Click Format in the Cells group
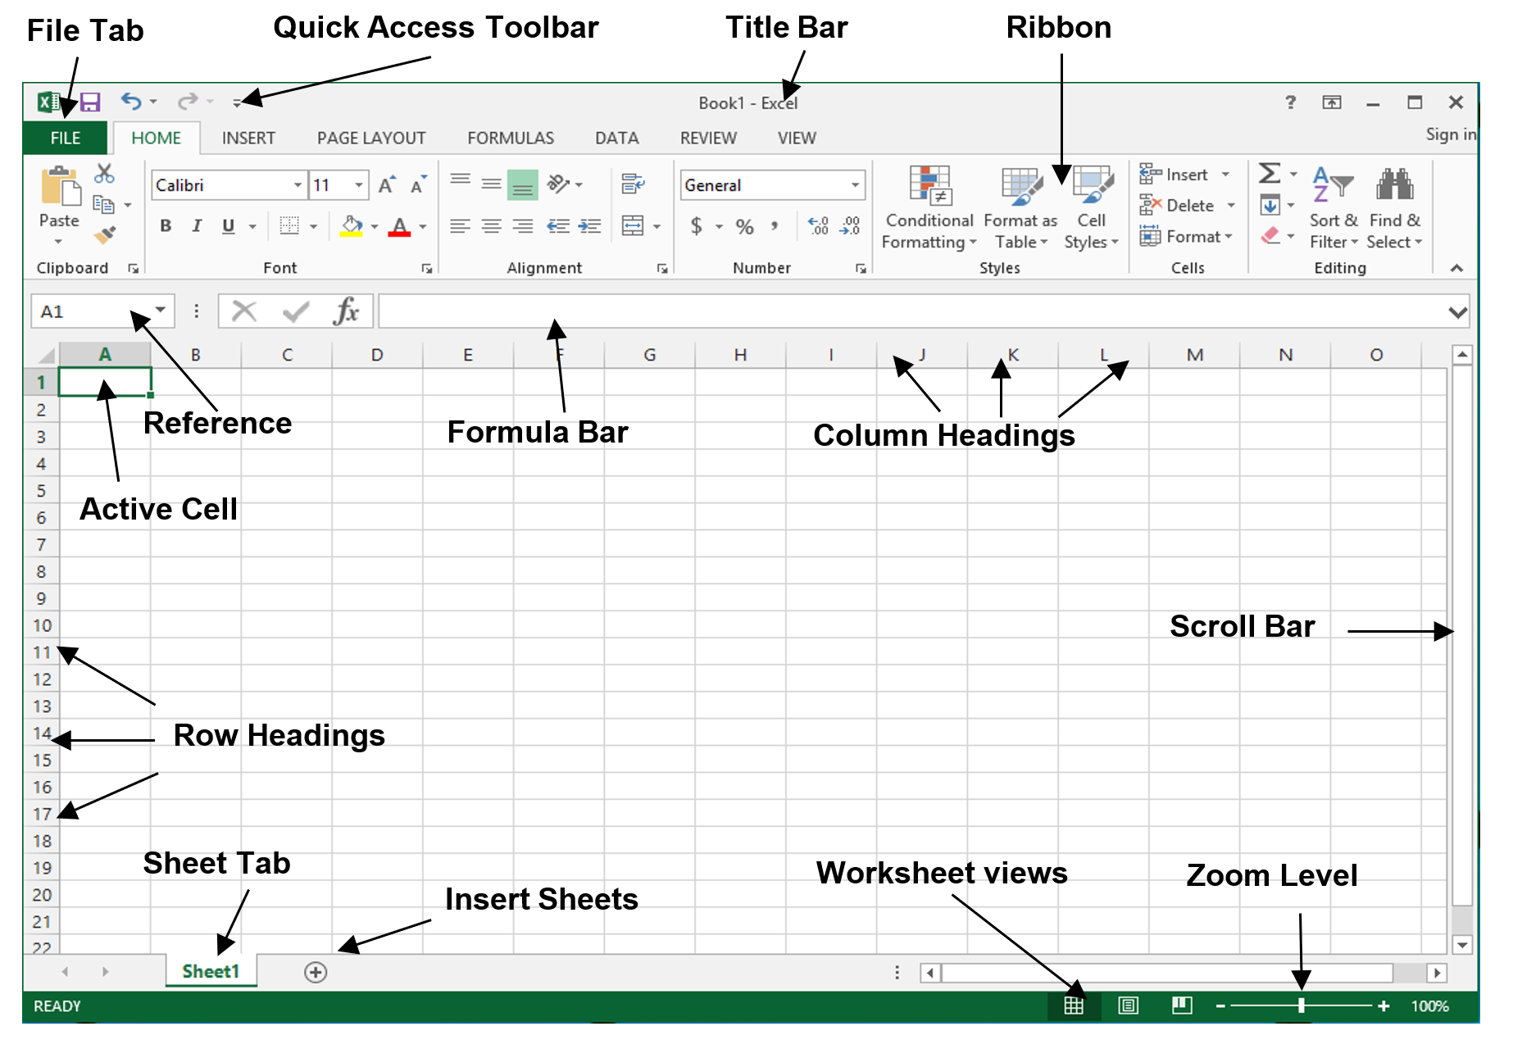The height and width of the screenshot is (1058, 1513). (x=1186, y=237)
